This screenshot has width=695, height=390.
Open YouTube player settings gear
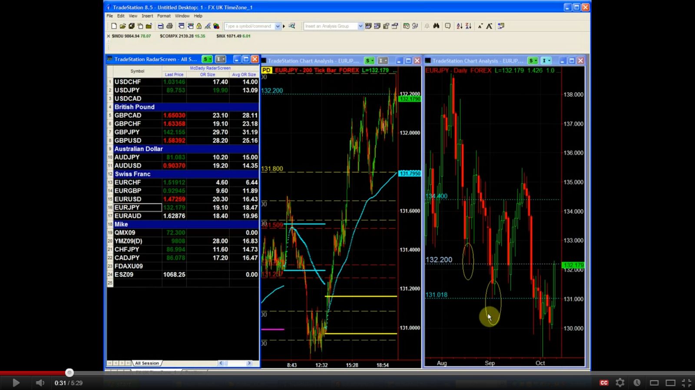tap(620, 383)
